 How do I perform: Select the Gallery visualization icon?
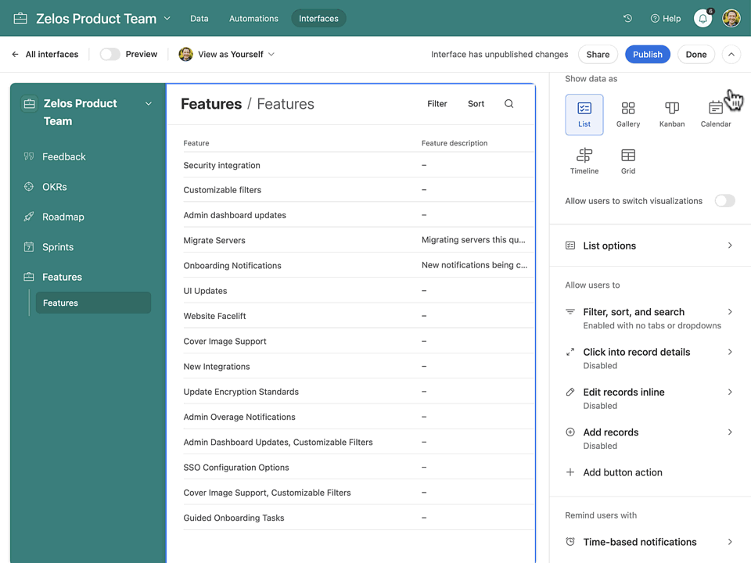coord(628,113)
